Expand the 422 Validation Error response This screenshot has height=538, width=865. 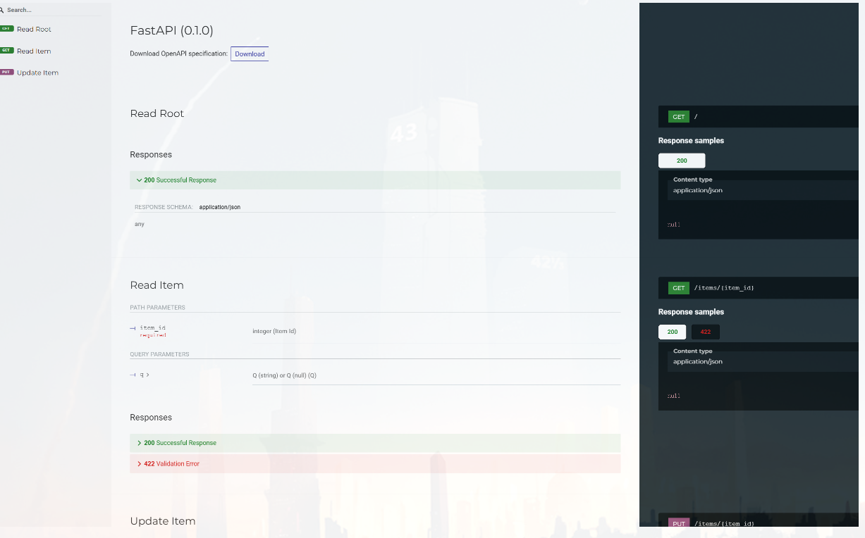click(x=375, y=464)
